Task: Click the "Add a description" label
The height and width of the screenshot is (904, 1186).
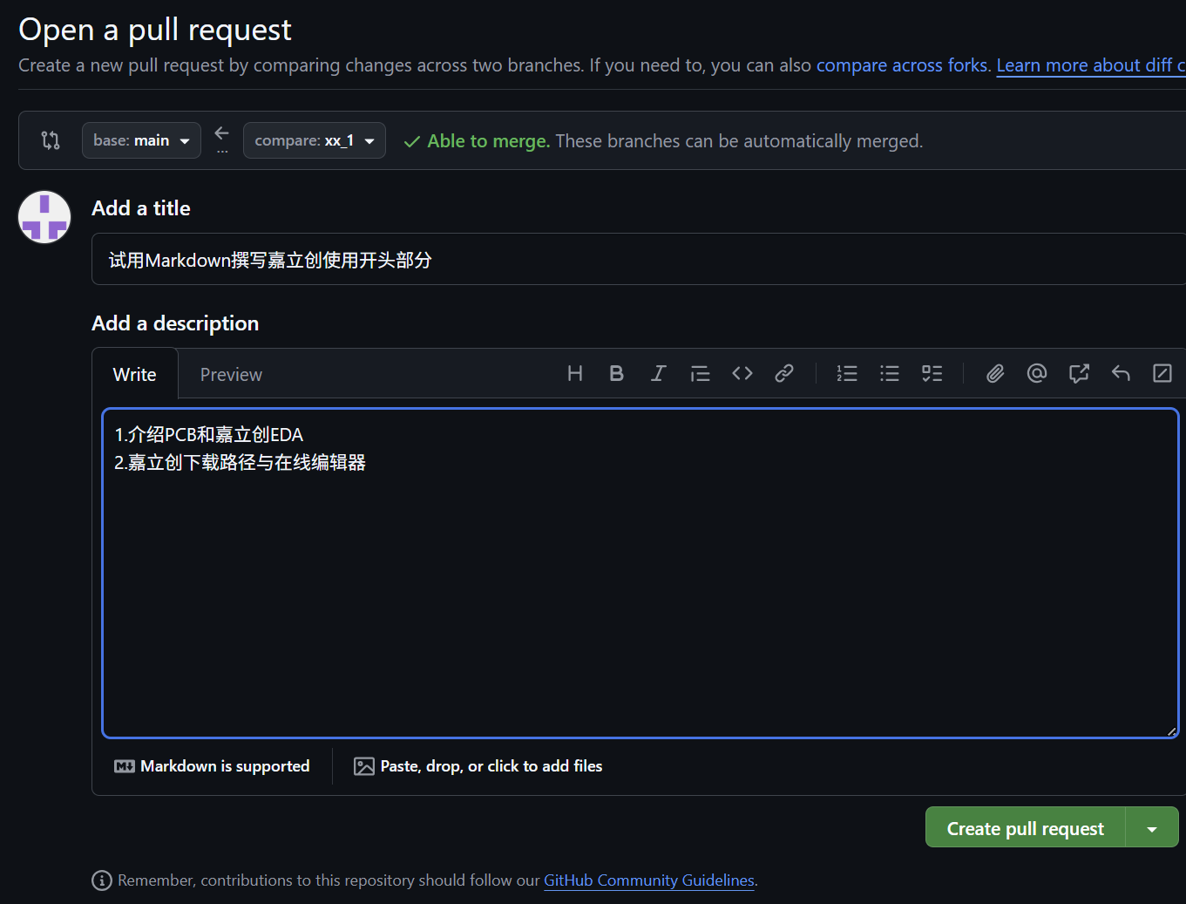Action: [x=175, y=323]
